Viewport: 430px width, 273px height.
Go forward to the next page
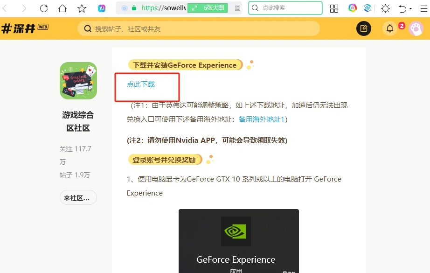[24, 8]
